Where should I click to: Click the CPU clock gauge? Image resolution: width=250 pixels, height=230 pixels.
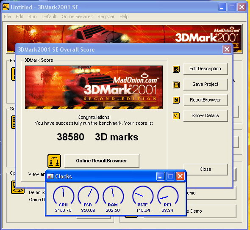click(x=64, y=194)
